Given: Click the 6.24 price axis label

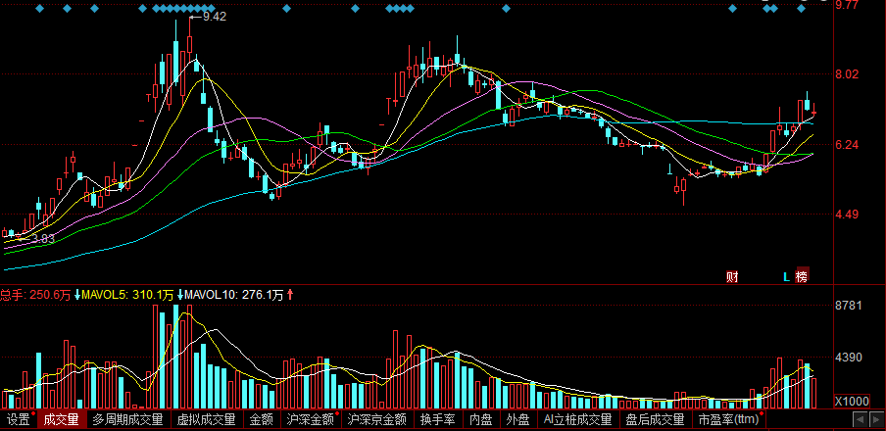Looking at the screenshot, I should click(847, 145).
